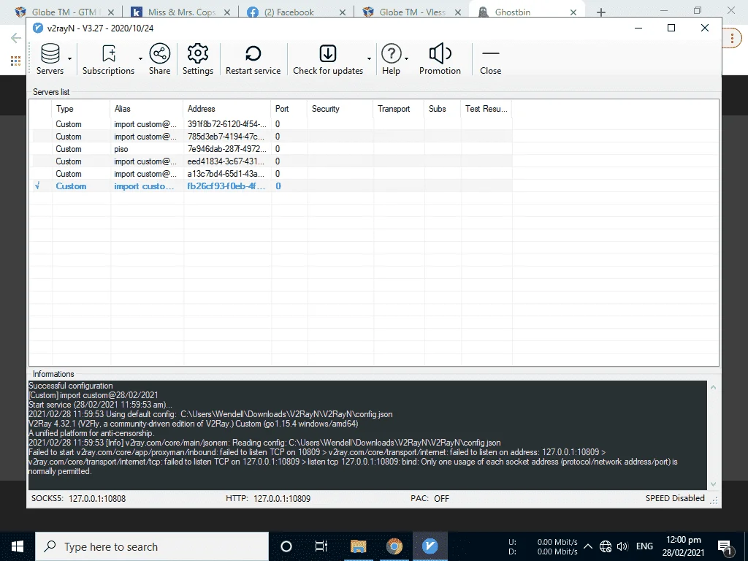The width and height of the screenshot is (748, 561).
Task: Close the Ghostbin browser tab
Action: point(573,12)
